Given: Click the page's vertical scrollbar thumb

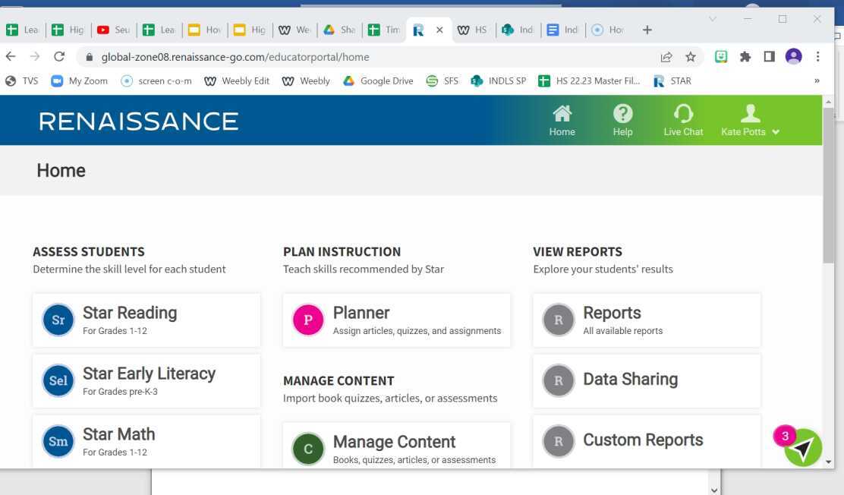Looking at the screenshot, I should pyautogui.click(x=828, y=186).
